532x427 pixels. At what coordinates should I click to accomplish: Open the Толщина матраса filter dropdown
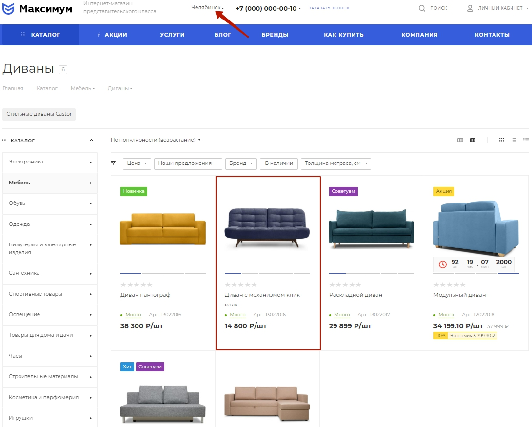pyautogui.click(x=336, y=163)
